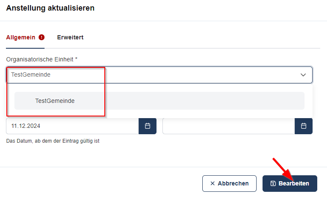
Task: Click the required asterisk after Organisatorische Einheit
Action: (76, 59)
